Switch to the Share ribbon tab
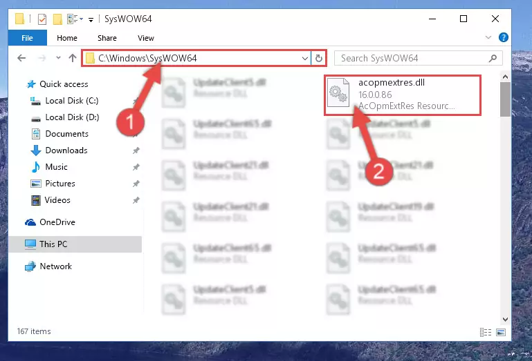 pyautogui.click(x=107, y=38)
